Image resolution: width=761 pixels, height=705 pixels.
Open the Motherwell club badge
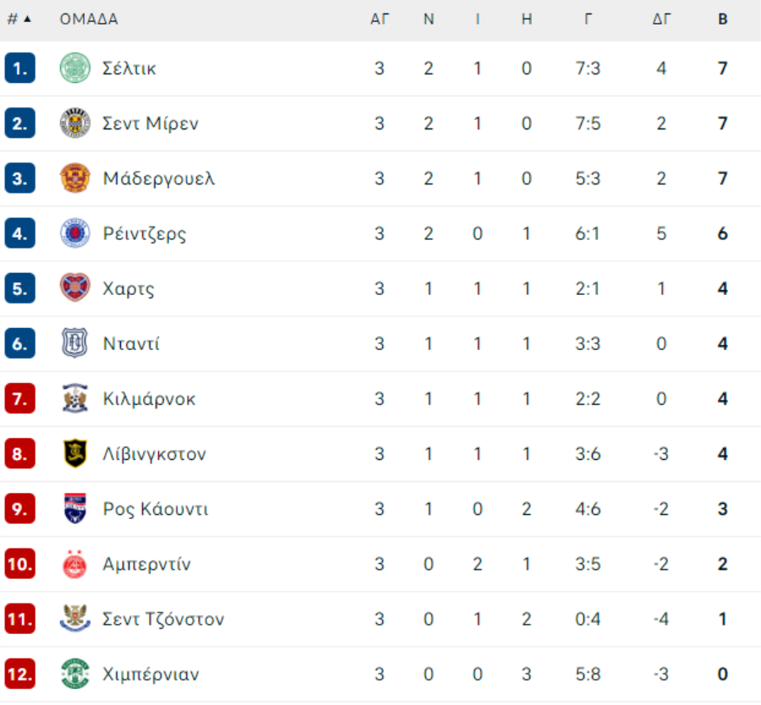point(74,178)
